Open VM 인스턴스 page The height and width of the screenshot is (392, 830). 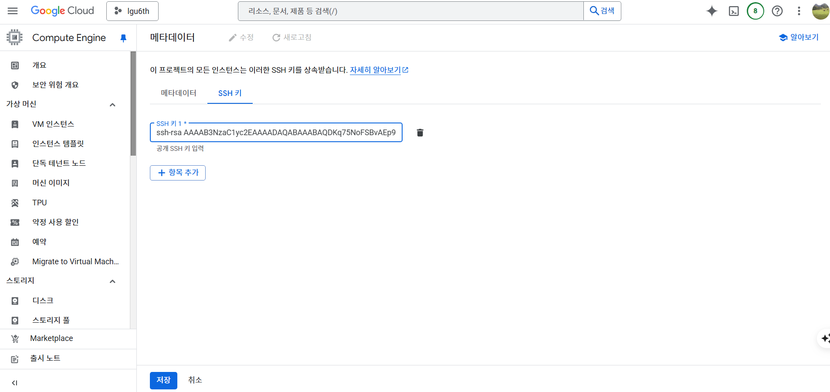(x=65, y=124)
